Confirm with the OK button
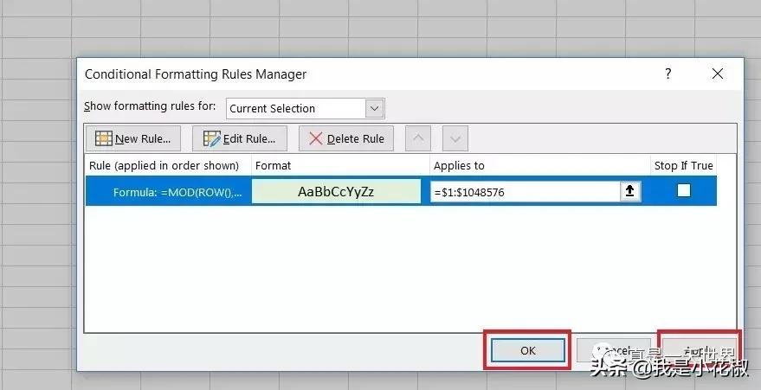This screenshot has width=761, height=390. [527, 350]
